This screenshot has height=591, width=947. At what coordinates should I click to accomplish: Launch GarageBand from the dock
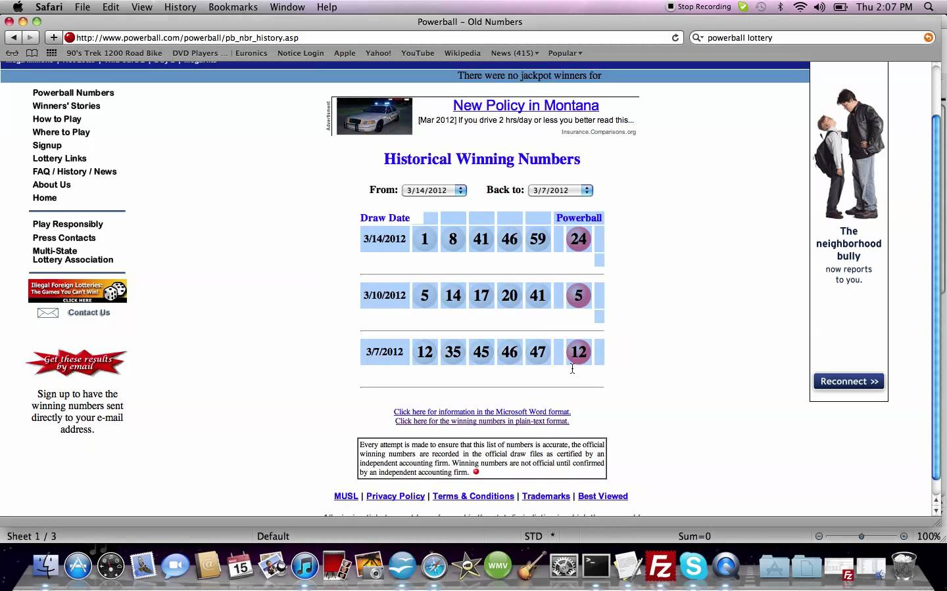click(531, 565)
